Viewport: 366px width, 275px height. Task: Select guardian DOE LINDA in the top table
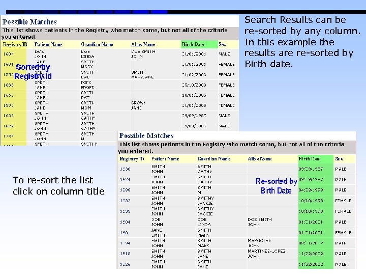[87, 54]
